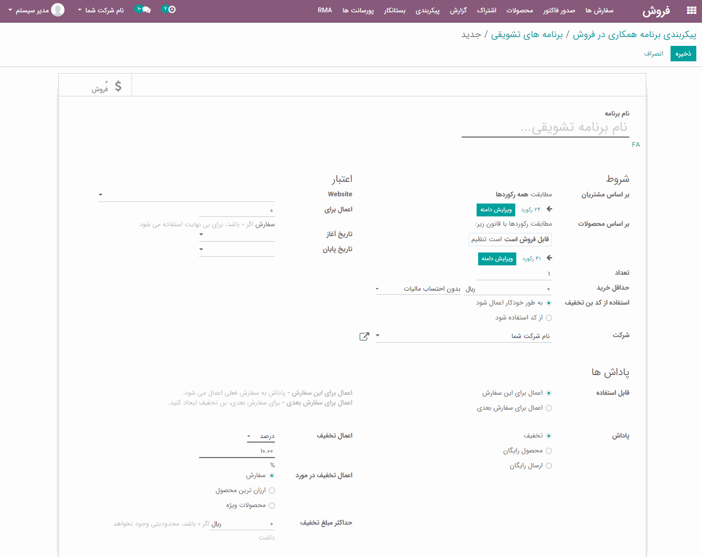This screenshot has height=557, width=702.
Task: Select 'محصول رایگان' reward option
Action: pyautogui.click(x=548, y=451)
